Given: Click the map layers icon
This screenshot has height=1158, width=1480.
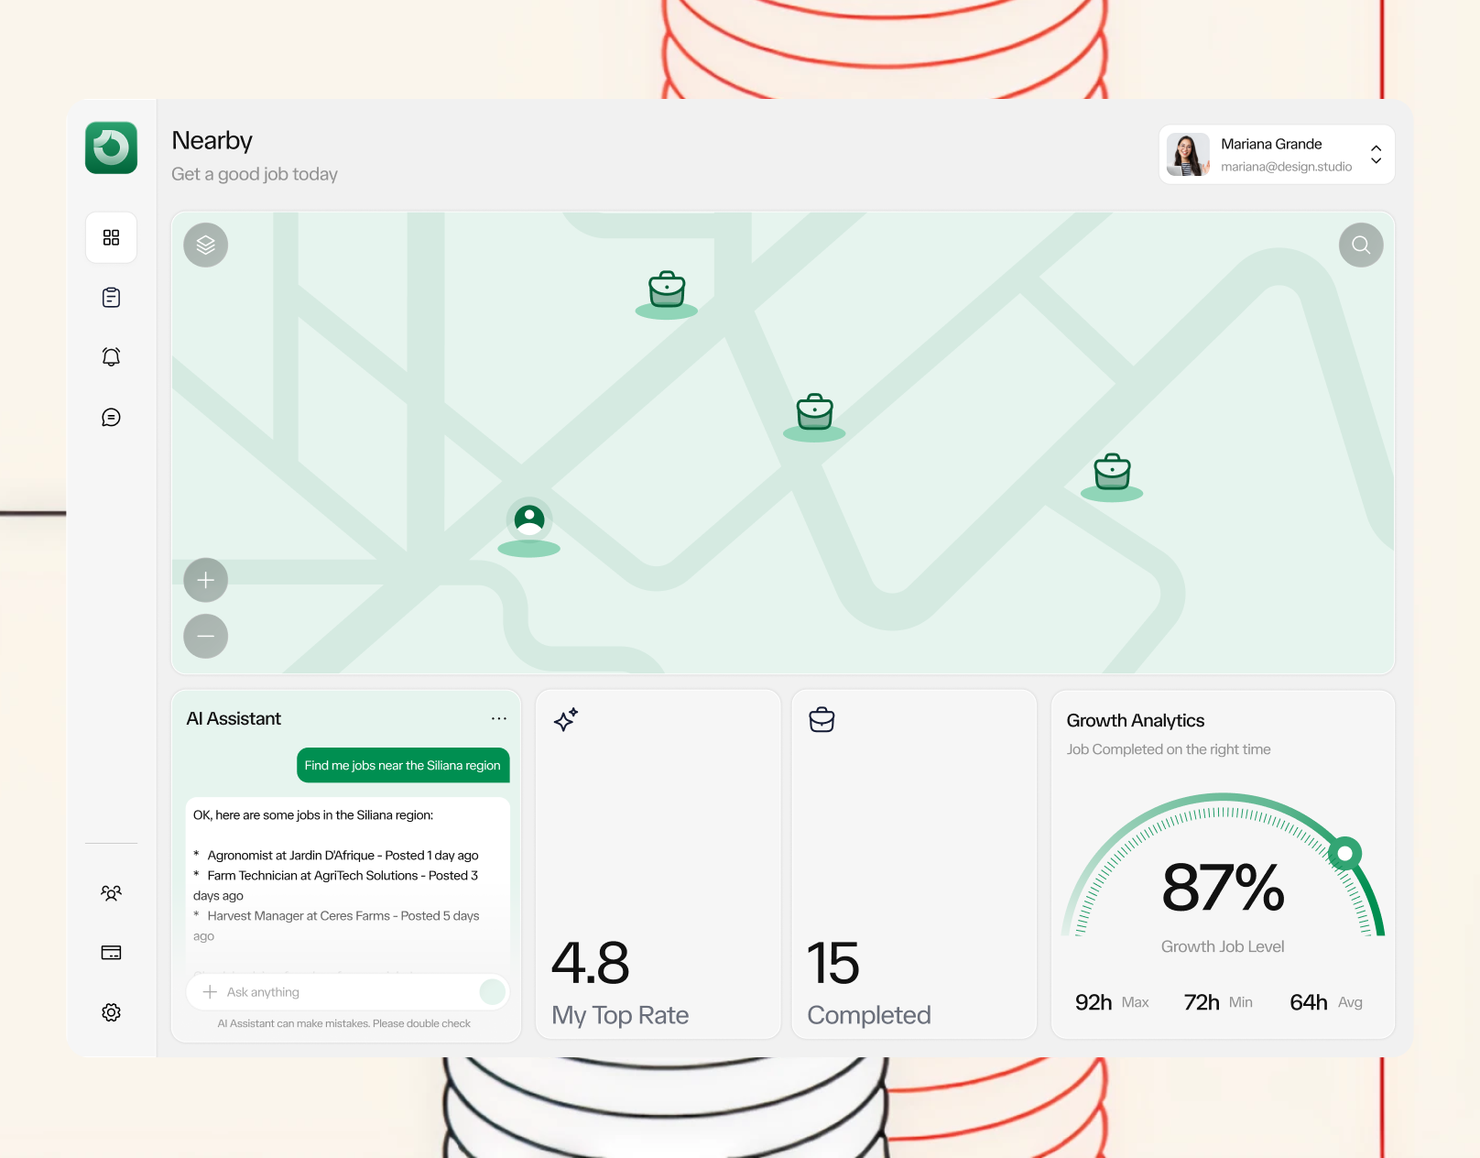Looking at the screenshot, I should pos(205,245).
